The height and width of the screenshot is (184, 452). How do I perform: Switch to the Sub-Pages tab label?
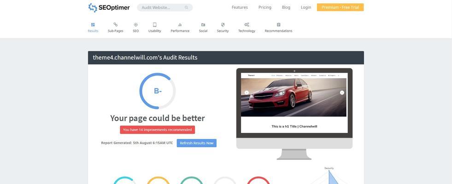115,31
